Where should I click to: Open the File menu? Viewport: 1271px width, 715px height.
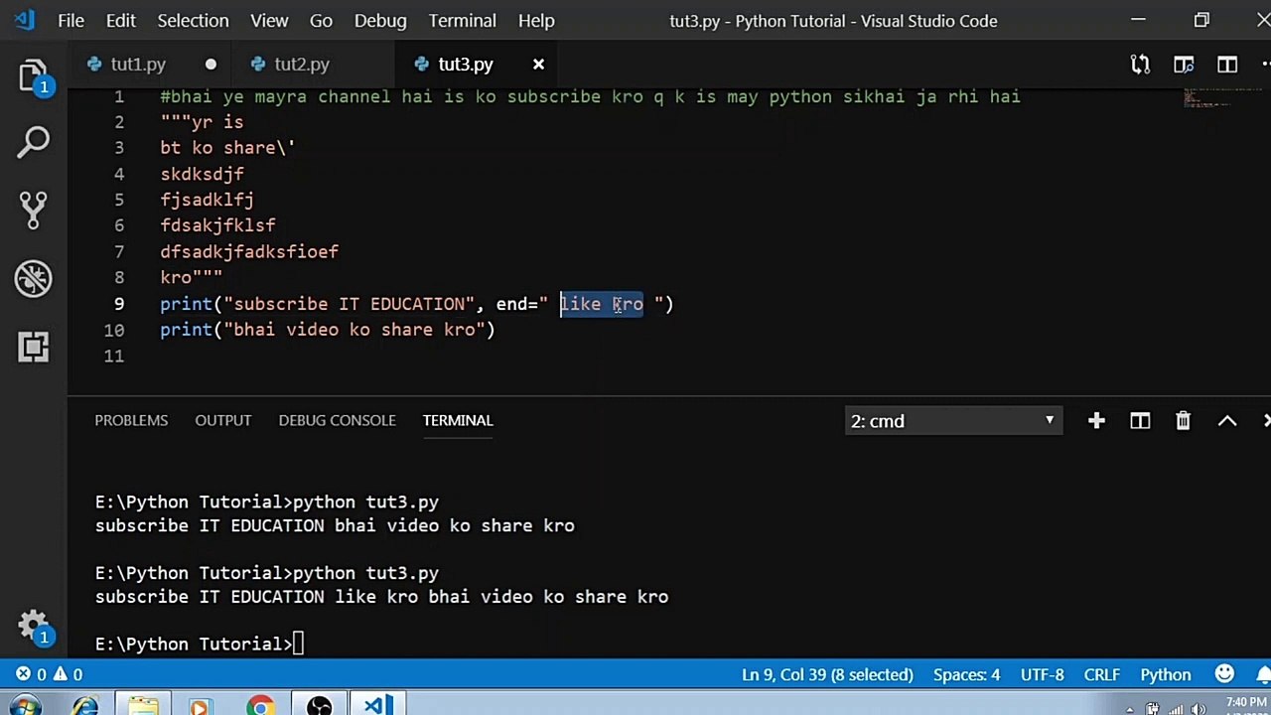pyautogui.click(x=71, y=20)
